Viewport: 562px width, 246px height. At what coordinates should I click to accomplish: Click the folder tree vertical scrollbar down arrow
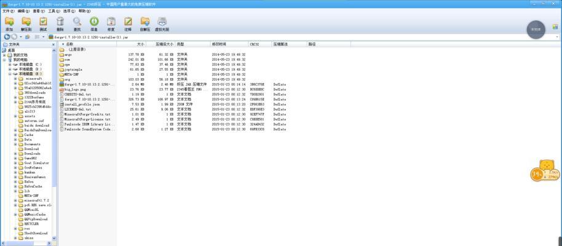(54, 238)
